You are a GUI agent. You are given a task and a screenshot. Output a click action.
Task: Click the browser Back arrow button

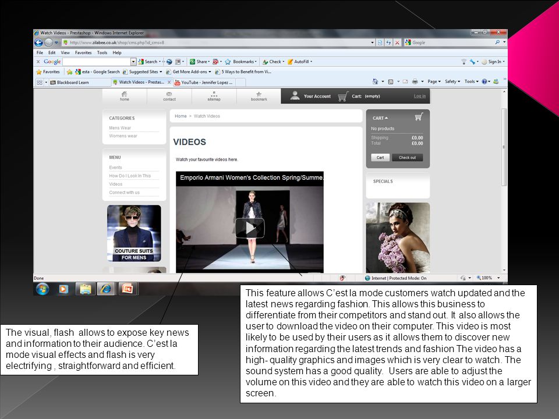38,42
